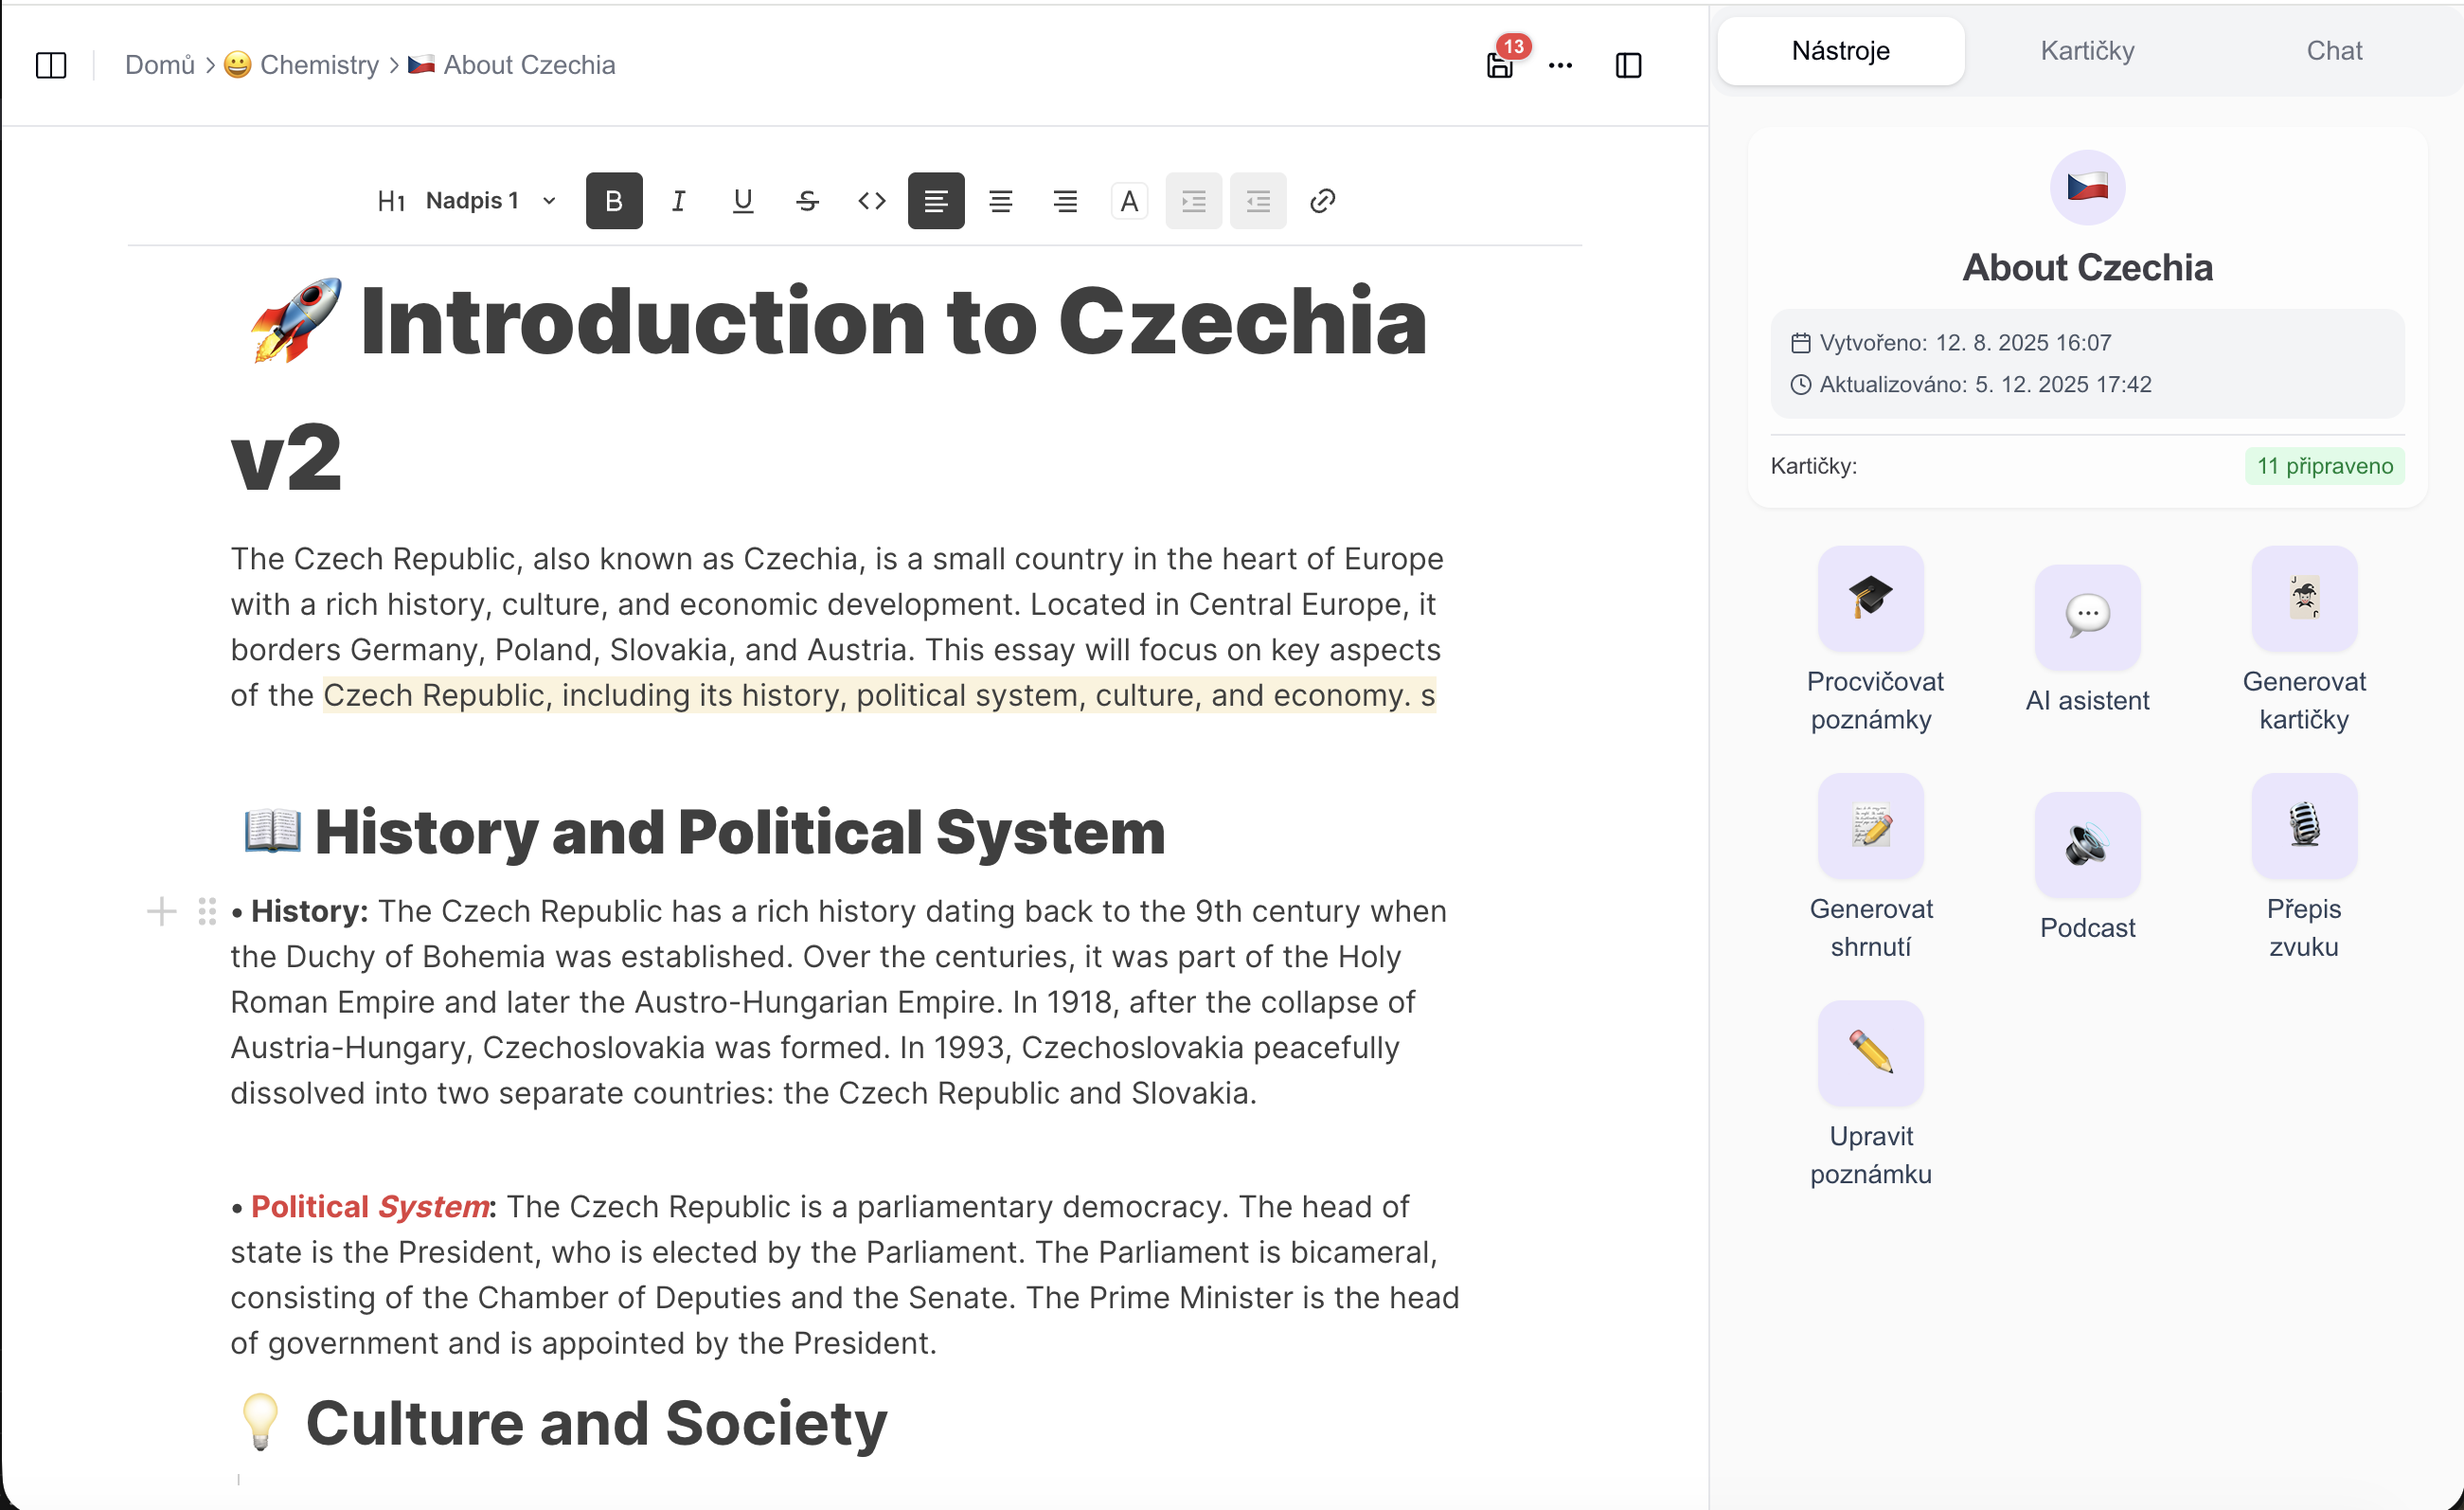Open the text color picker (A)
This screenshot has height=1510, width=2464.
[x=1129, y=201]
